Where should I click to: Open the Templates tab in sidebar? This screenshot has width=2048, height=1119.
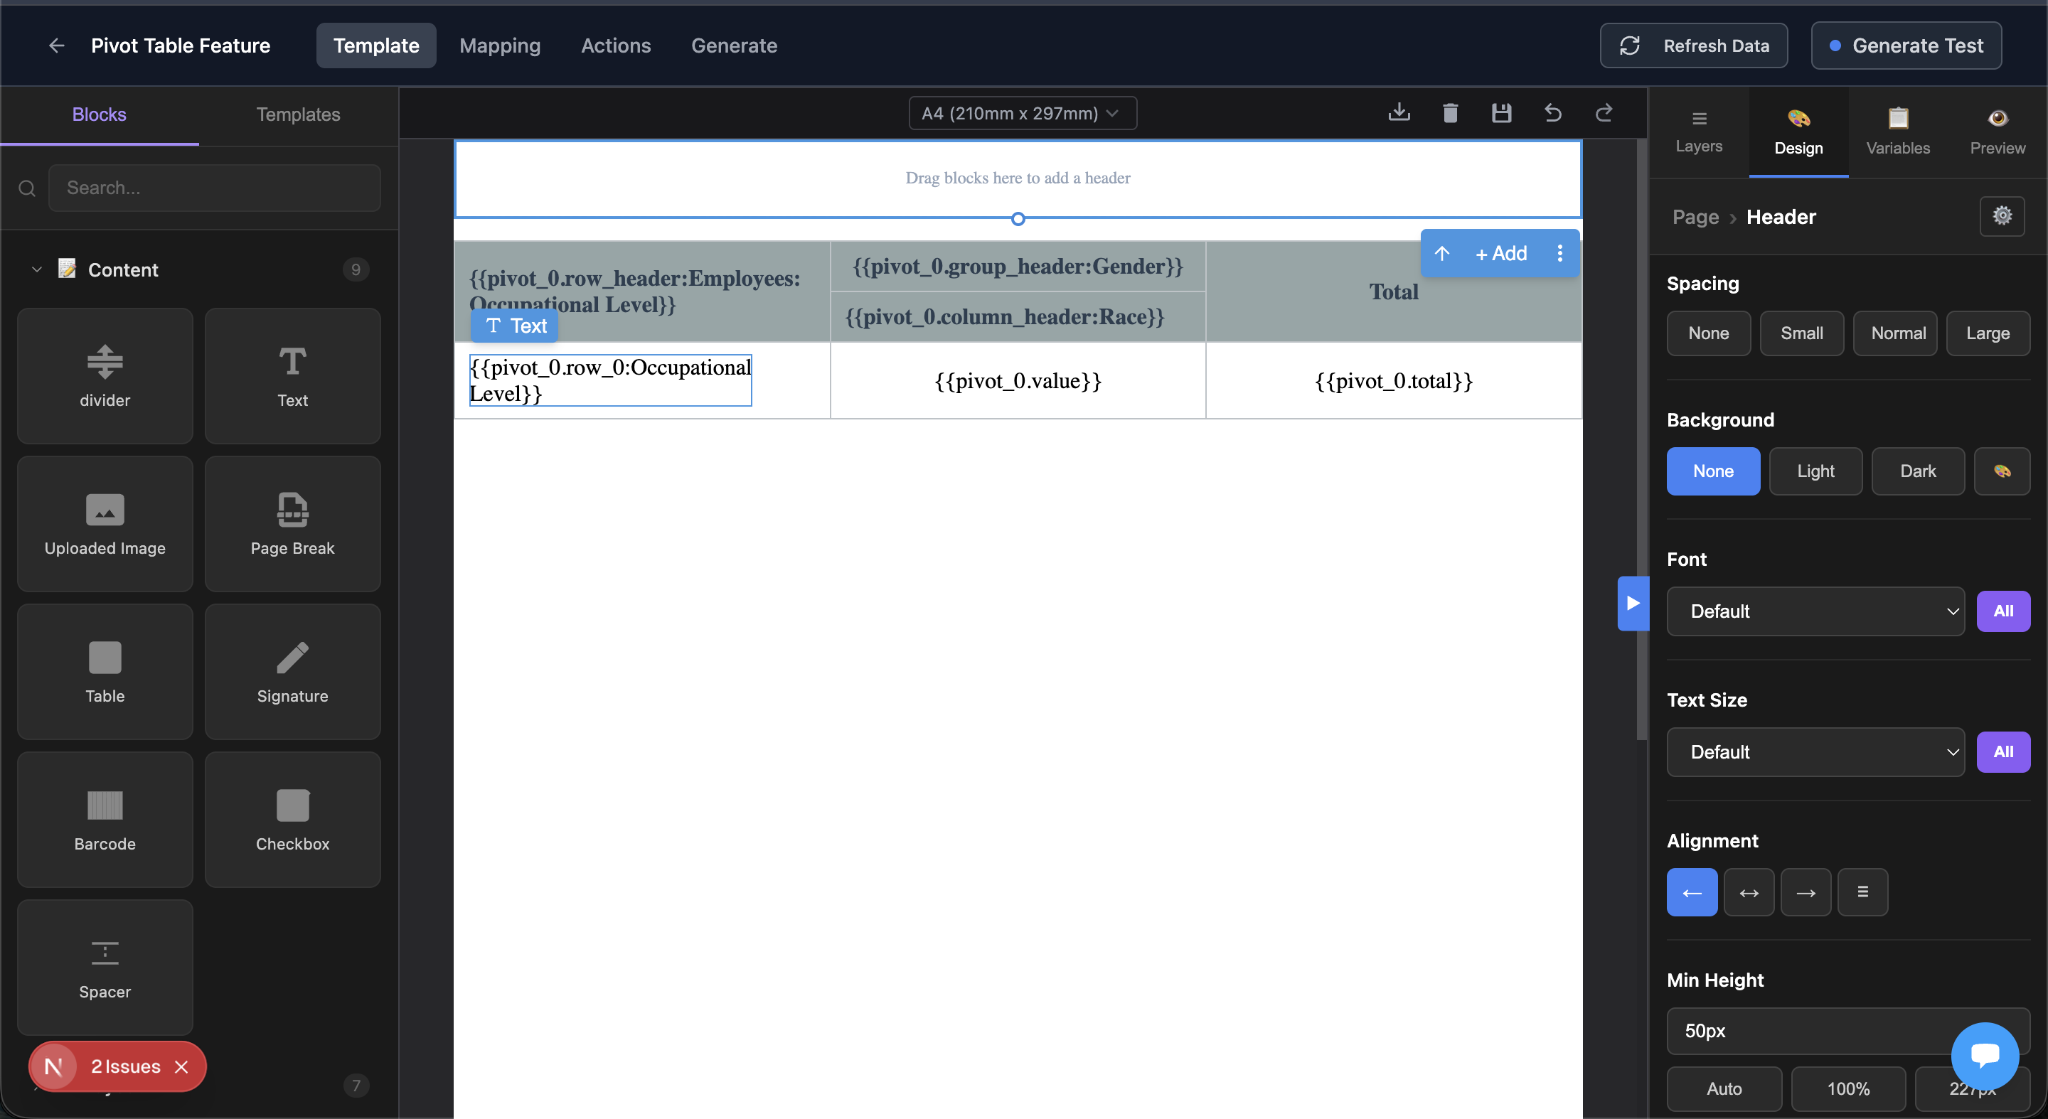298,114
